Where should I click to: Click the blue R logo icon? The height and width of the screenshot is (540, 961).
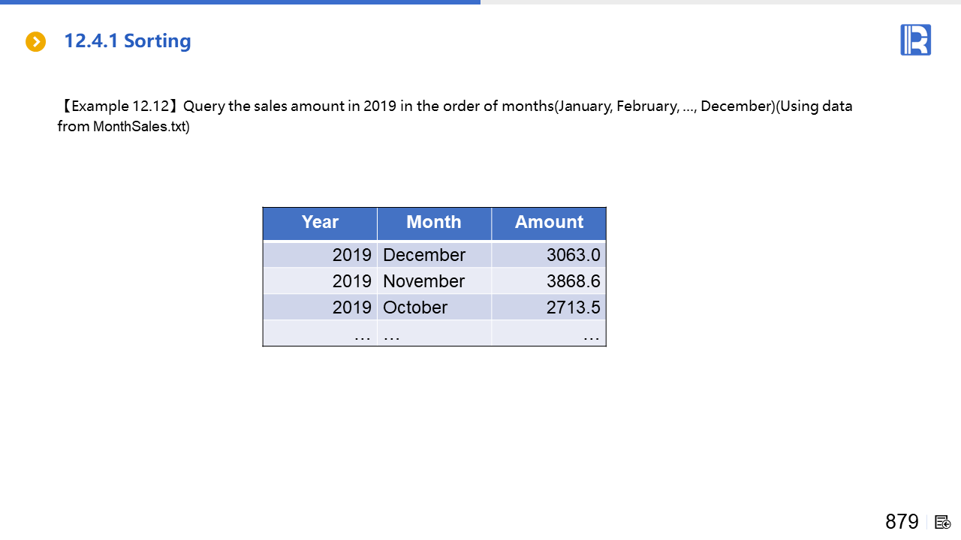[915, 40]
